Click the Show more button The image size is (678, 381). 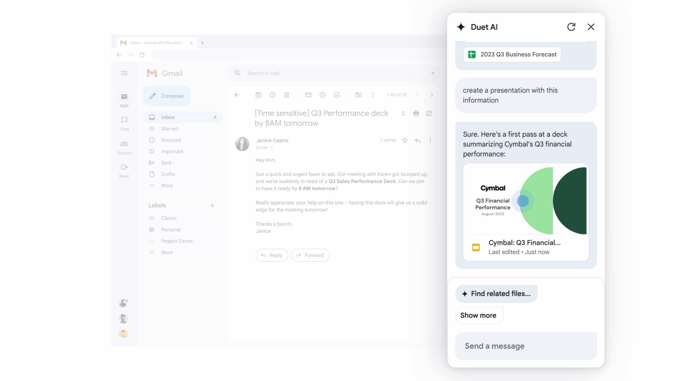(478, 315)
